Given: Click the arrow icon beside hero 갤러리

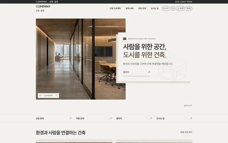Looking at the screenshot, I should click(149, 72).
